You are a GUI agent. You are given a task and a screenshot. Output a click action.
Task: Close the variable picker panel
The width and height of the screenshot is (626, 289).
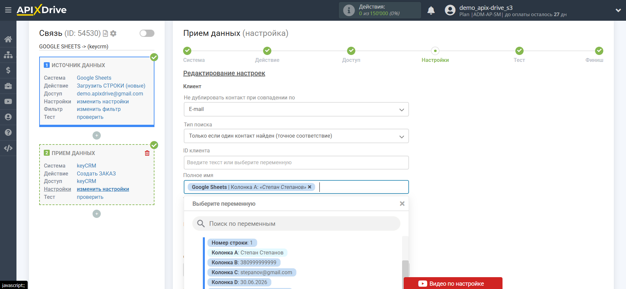pyautogui.click(x=402, y=204)
